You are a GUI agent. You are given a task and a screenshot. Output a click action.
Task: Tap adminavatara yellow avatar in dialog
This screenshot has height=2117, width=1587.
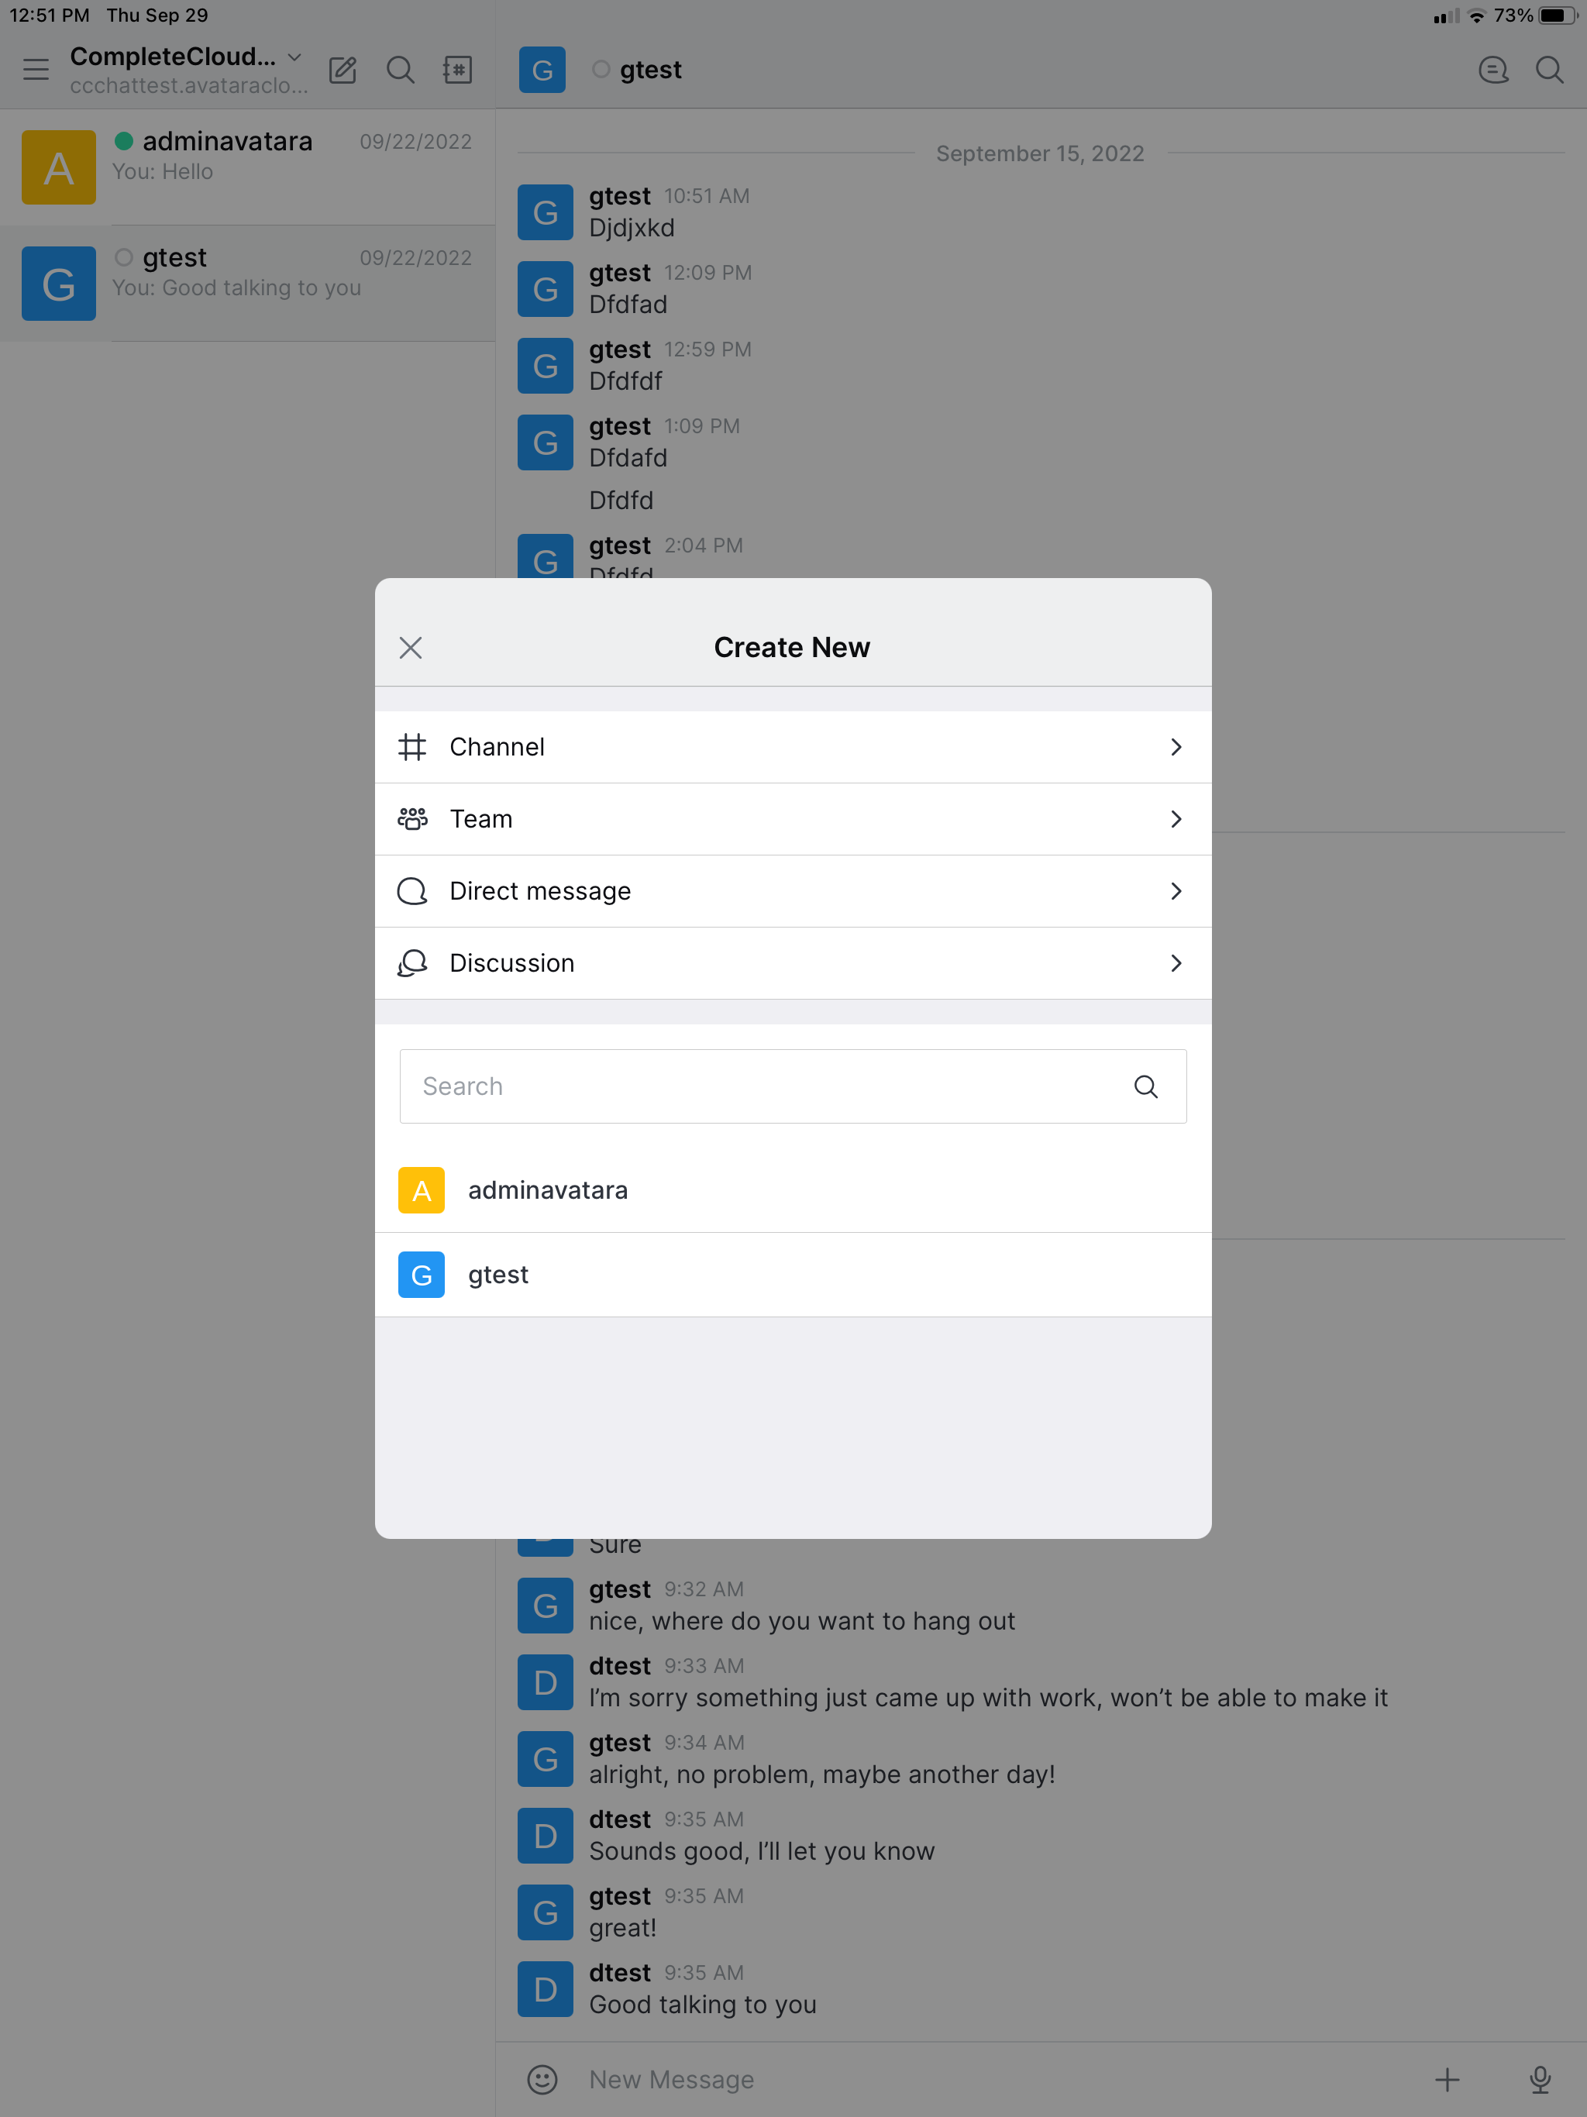421,1190
